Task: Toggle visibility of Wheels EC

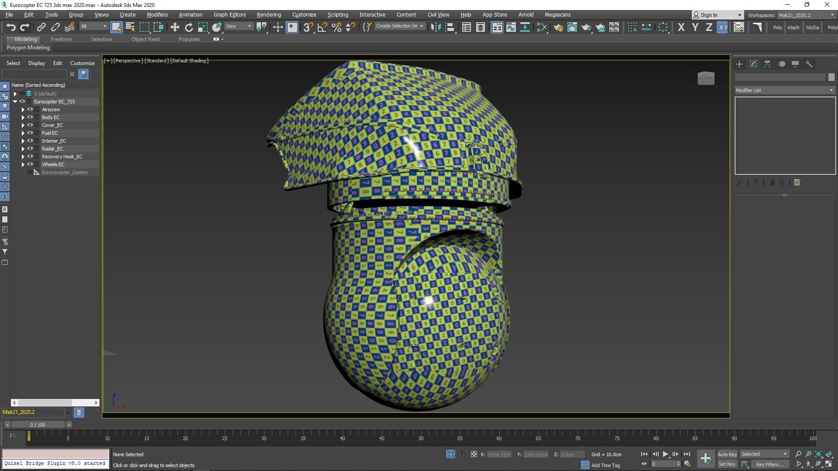Action: pos(30,164)
